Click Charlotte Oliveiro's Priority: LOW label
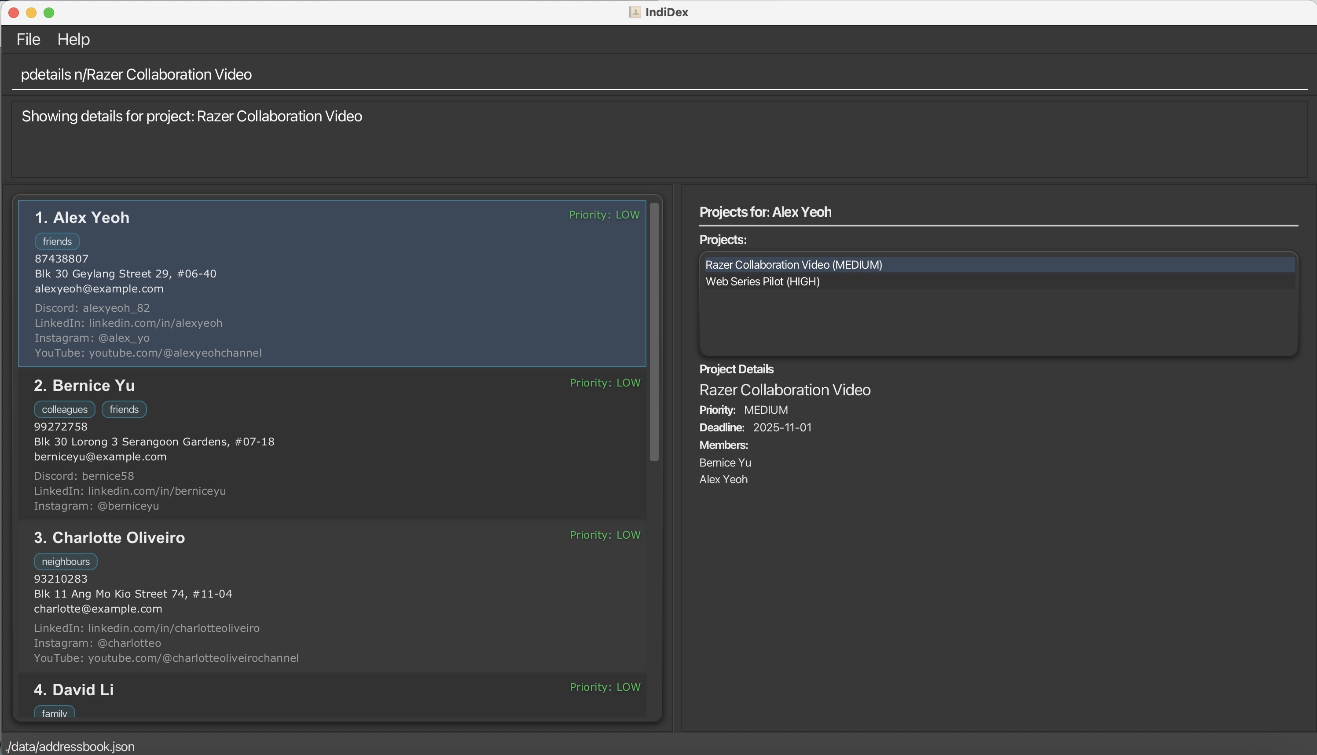1317x755 pixels. coord(605,535)
